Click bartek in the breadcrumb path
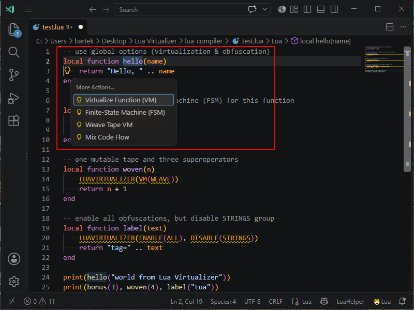Screen dimensions: 414x310 pos(84,41)
